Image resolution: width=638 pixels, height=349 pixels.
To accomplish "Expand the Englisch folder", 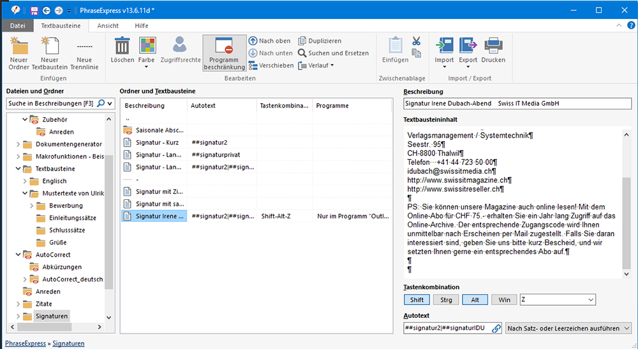I will [25, 182].
